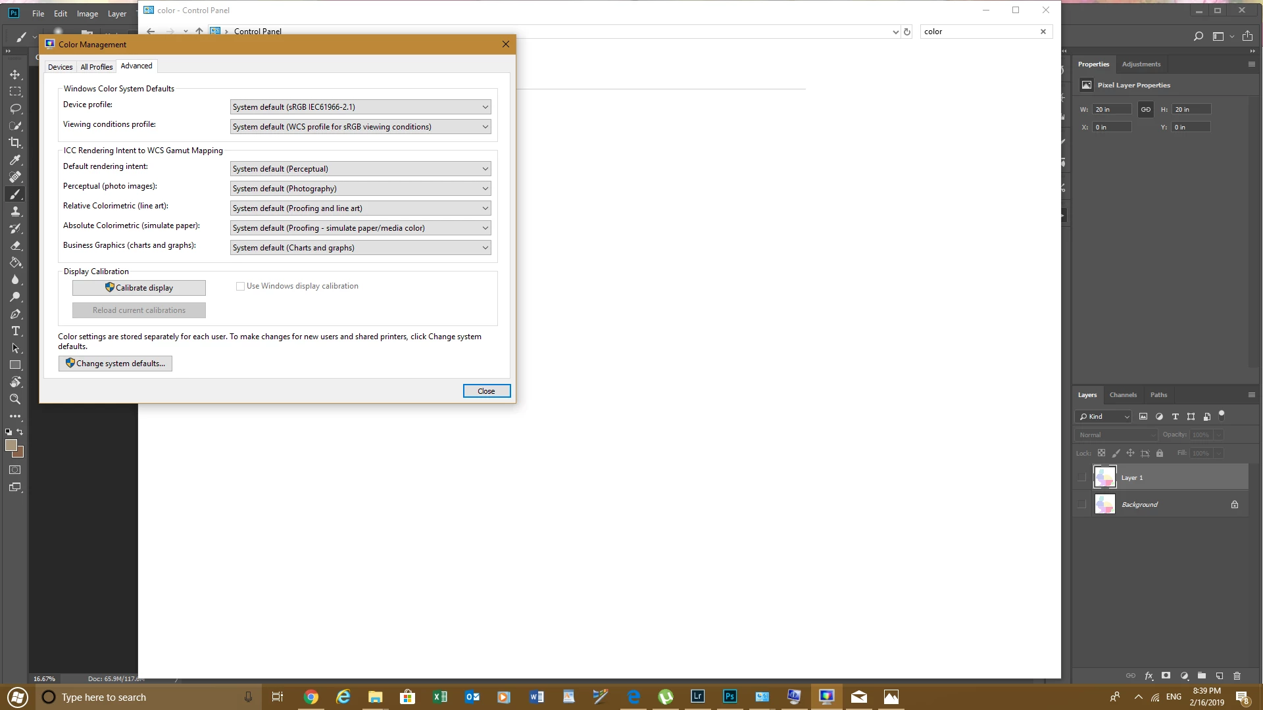Click the foreground color swatch
This screenshot has height=710, width=1263.
[x=11, y=445]
